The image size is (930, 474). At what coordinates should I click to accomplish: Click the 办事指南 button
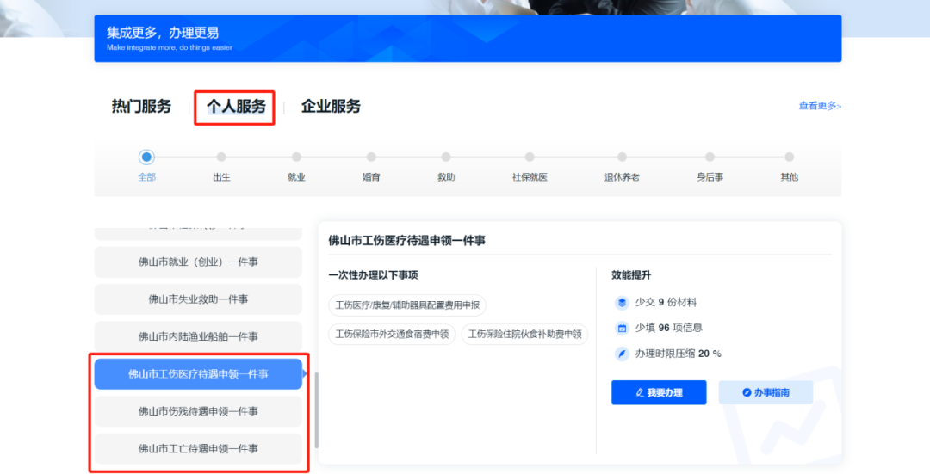(x=766, y=392)
